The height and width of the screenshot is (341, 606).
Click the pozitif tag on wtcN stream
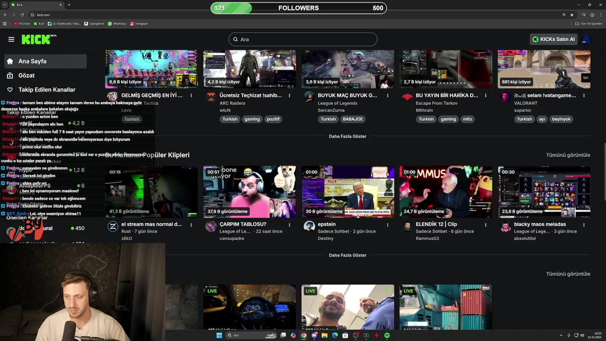pyautogui.click(x=273, y=119)
